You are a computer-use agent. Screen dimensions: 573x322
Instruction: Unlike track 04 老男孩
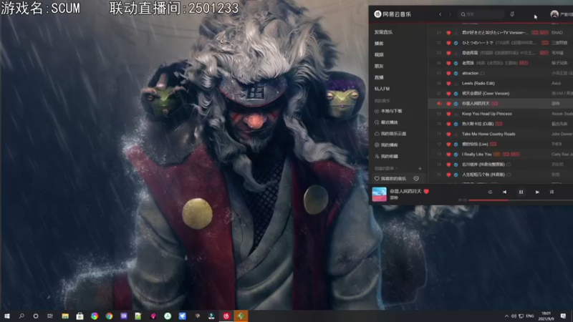[448, 63]
